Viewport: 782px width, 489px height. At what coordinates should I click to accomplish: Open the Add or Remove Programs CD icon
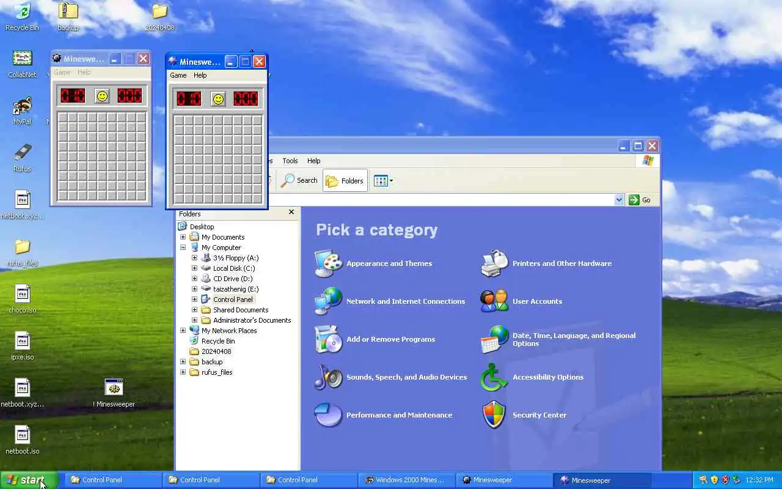tap(328, 339)
